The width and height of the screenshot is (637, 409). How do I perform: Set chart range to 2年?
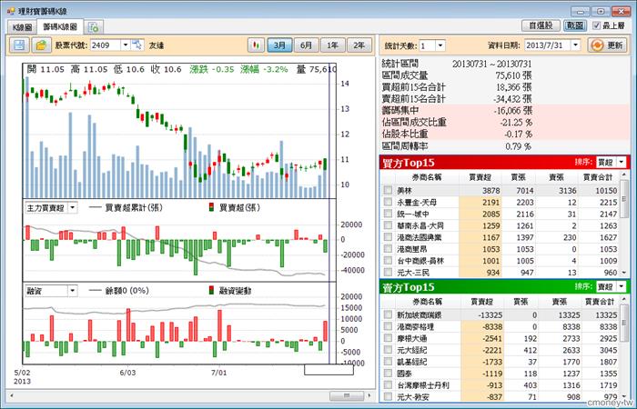click(x=359, y=45)
